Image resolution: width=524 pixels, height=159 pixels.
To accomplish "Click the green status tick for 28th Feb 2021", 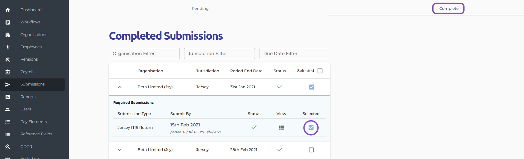I will pyautogui.click(x=280, y=149).
